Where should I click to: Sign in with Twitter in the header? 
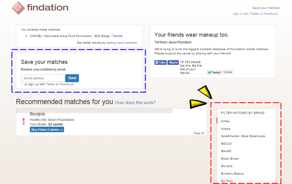[254, 14]
